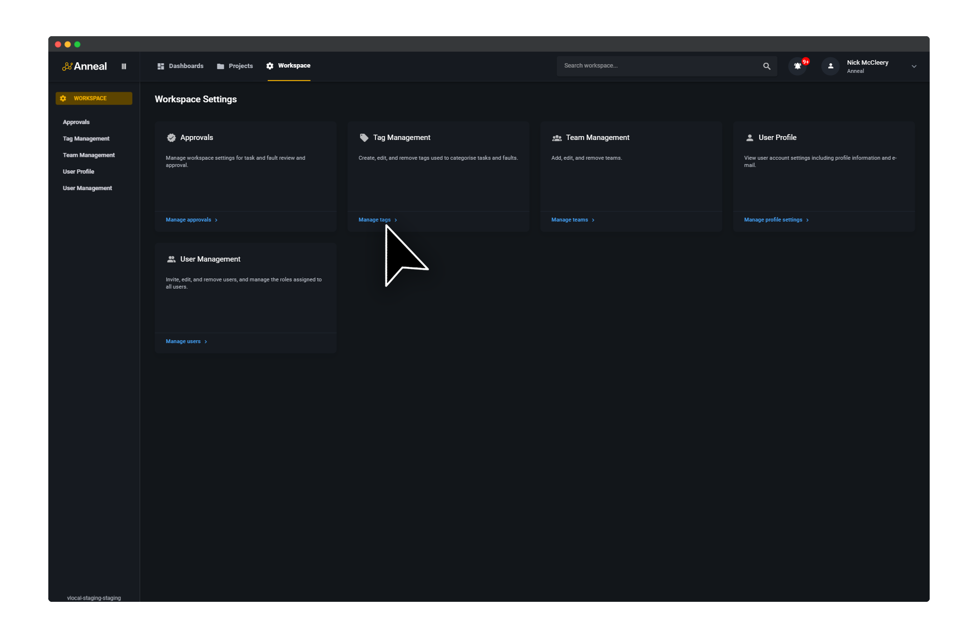
Task: Open notifications via the bell icon
Action: [797, 66]
